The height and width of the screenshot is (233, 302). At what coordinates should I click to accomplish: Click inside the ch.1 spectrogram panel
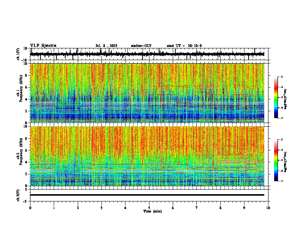pyautogui.click(x=147, y=93)
